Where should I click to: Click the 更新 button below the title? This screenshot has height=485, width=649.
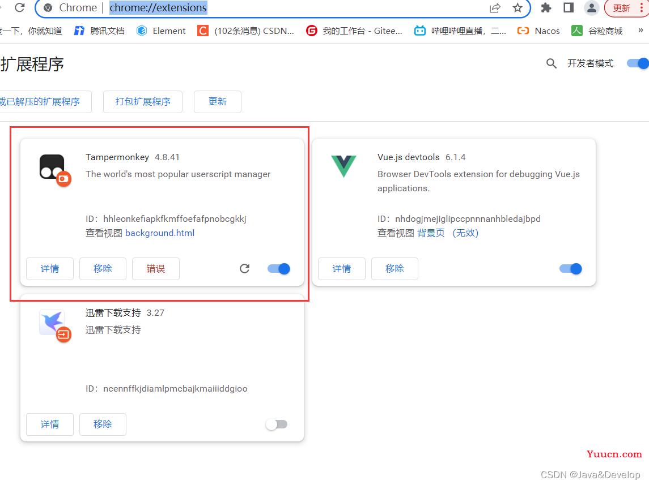click(x=218, y=102)
